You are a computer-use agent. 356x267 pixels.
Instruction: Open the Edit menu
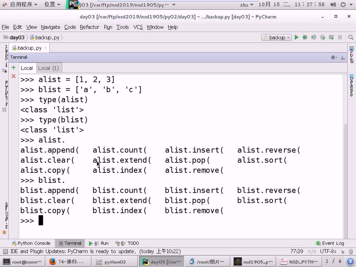(17, 27)
